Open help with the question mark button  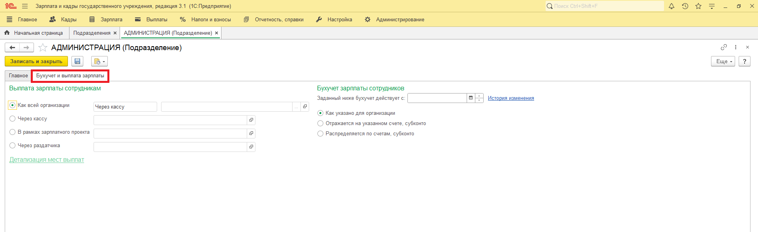(x=744, y=62)
